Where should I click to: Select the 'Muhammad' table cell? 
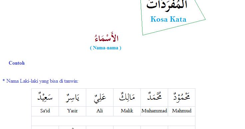tap(154, 111)
